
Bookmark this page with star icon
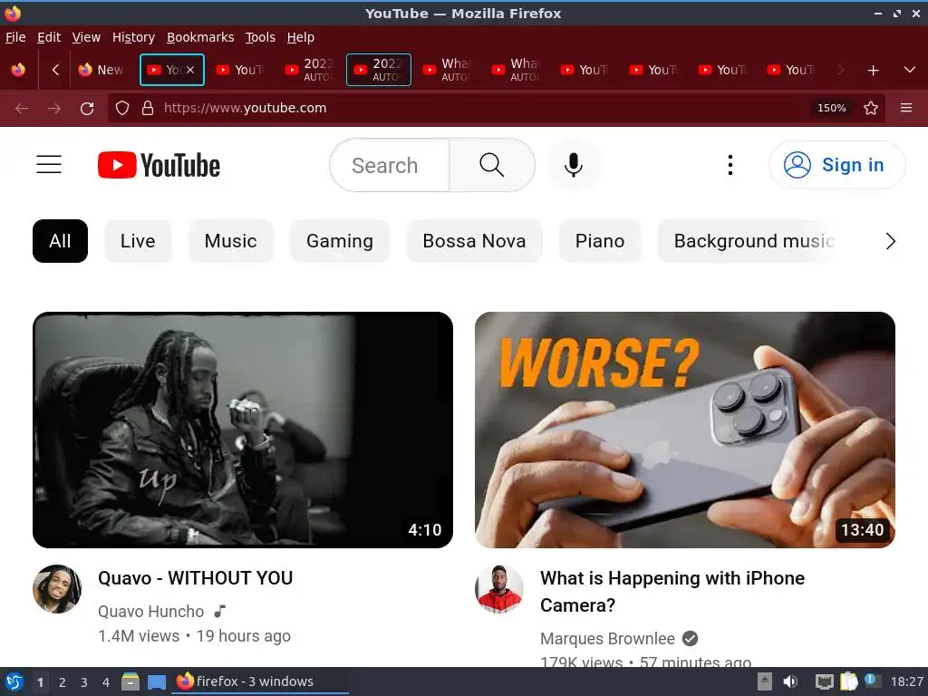(x=871, y=108)
